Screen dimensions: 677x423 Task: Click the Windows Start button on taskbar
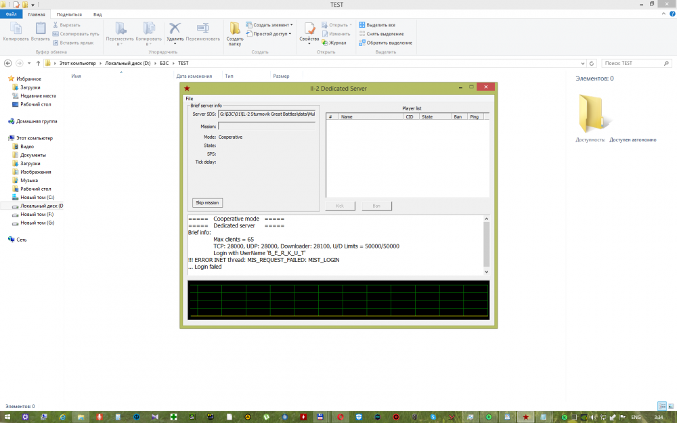7,416
